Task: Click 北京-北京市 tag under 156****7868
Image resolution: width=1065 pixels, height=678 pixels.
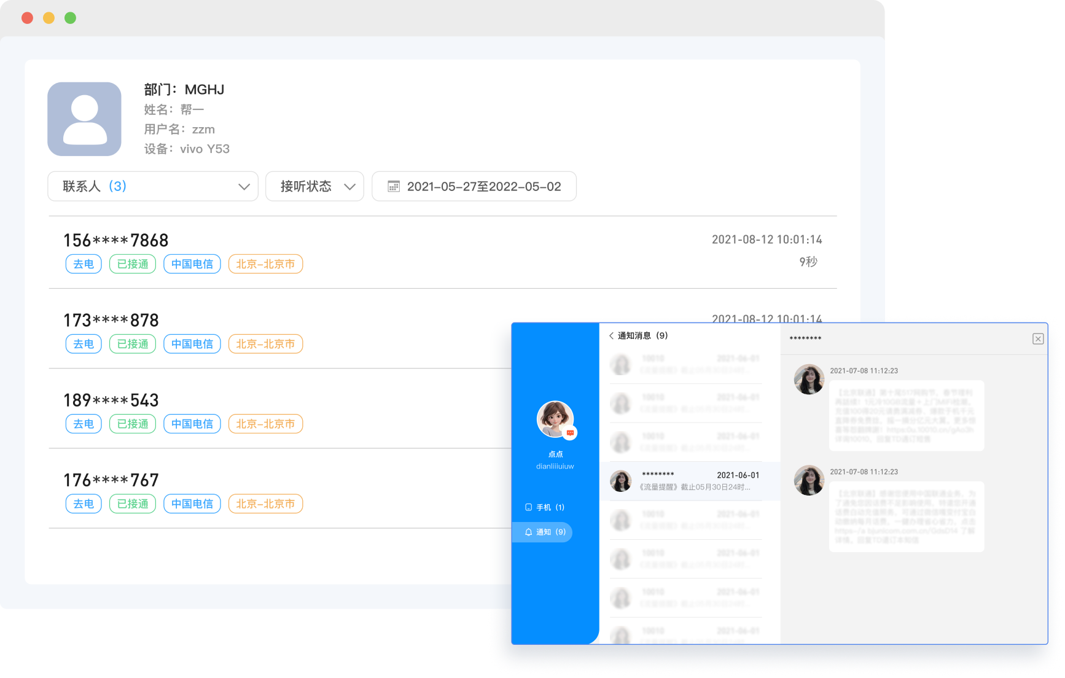Action: (265, 264)
